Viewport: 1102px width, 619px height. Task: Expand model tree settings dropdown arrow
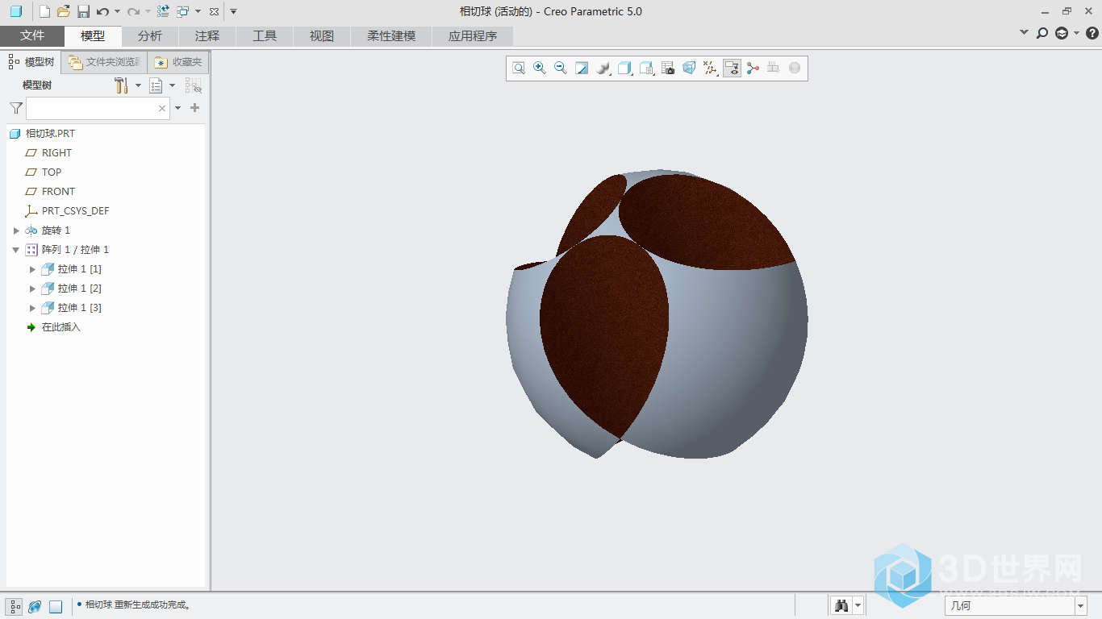pos(138,85)
